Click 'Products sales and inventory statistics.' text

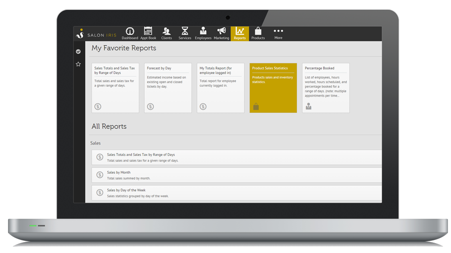pos(272,80)
